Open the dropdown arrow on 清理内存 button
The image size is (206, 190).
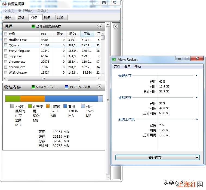tap(197, 157)
